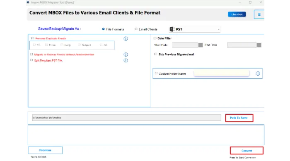Close the Aryson MBOX Migrator window
This screenshot has height=161, width=290.
(261, 2)
